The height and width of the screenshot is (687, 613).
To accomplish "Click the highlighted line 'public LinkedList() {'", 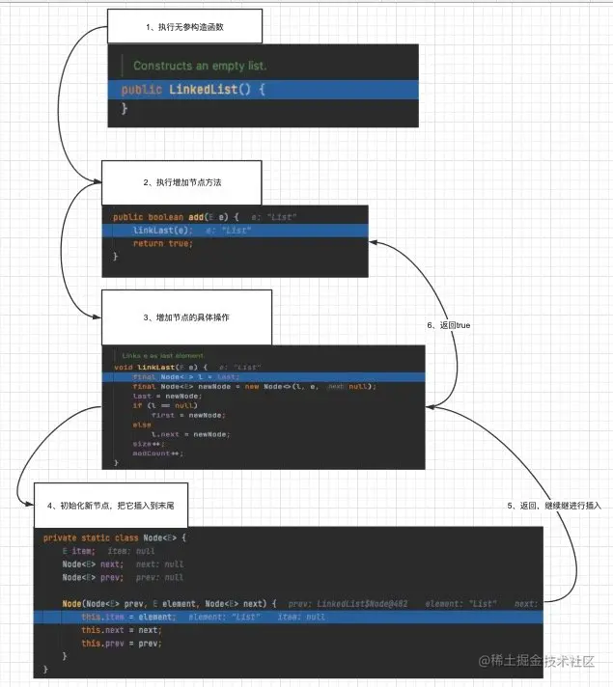I will coord(264,90).
